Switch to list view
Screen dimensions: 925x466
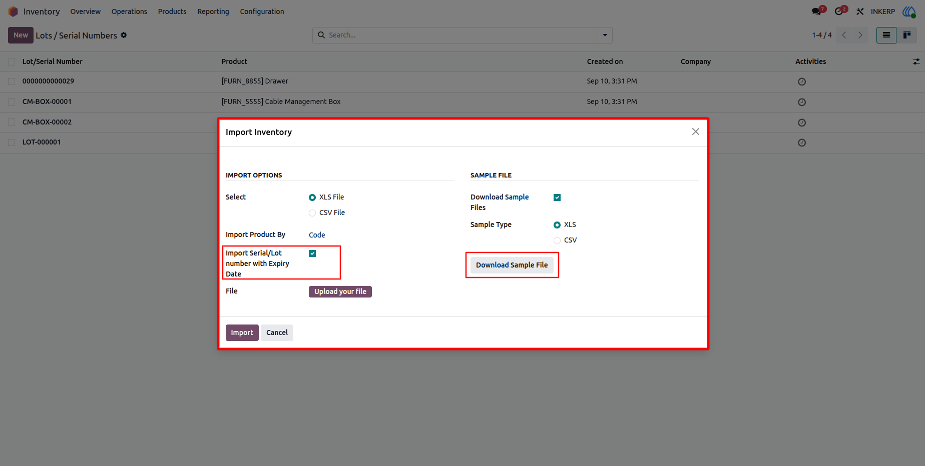[886, 35]
